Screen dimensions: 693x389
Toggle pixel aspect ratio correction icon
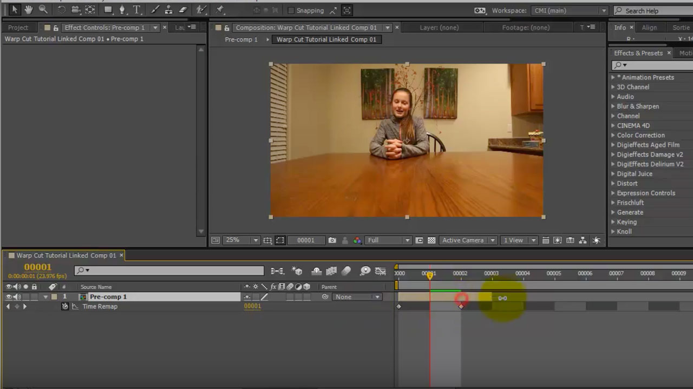click(x=546, y=240)
